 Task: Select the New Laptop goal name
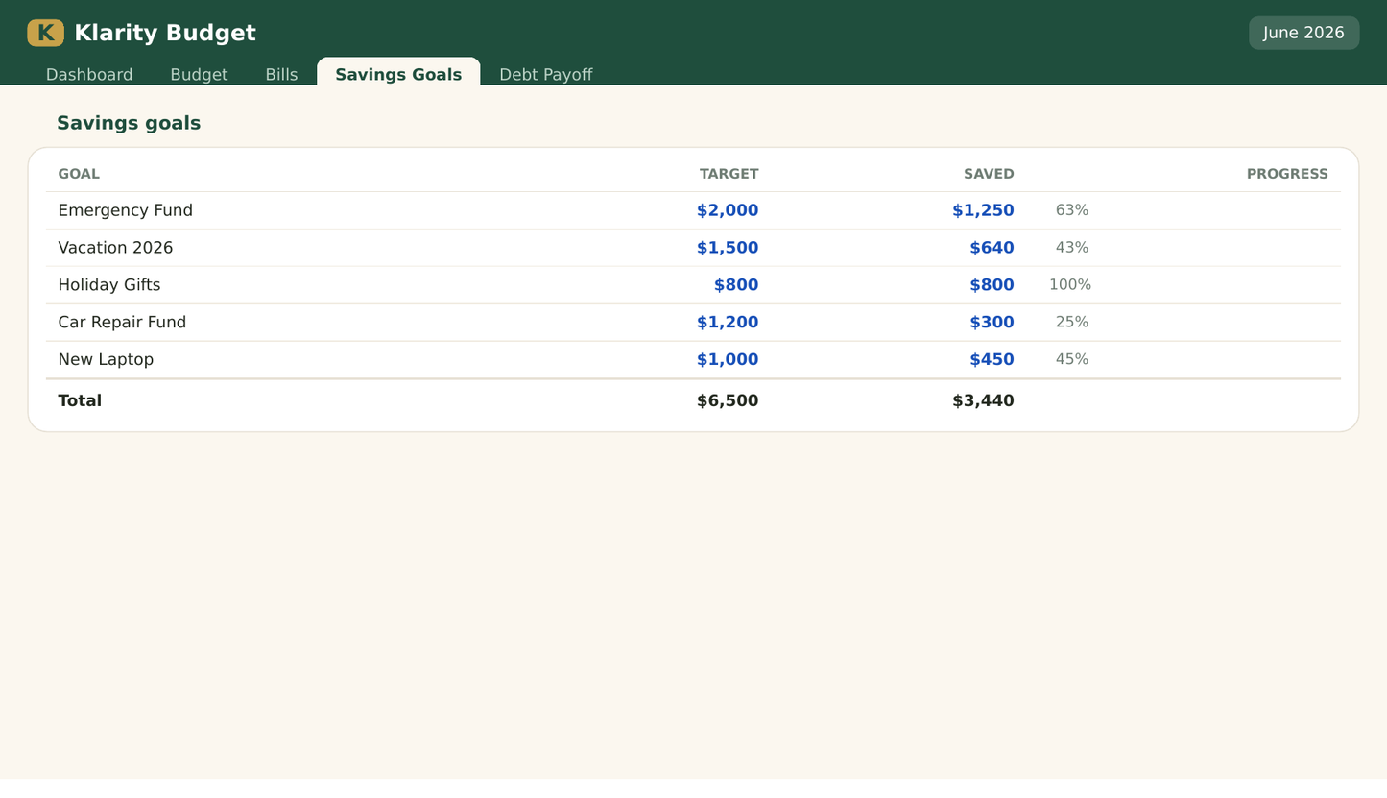[x=106, y=359]
